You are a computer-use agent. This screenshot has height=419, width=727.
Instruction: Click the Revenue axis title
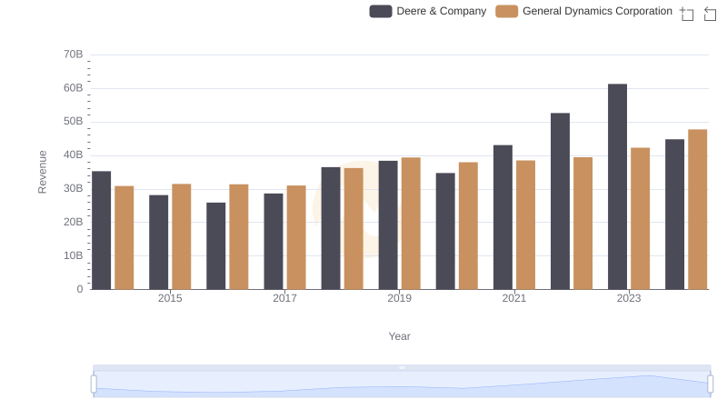pos(42,172)
